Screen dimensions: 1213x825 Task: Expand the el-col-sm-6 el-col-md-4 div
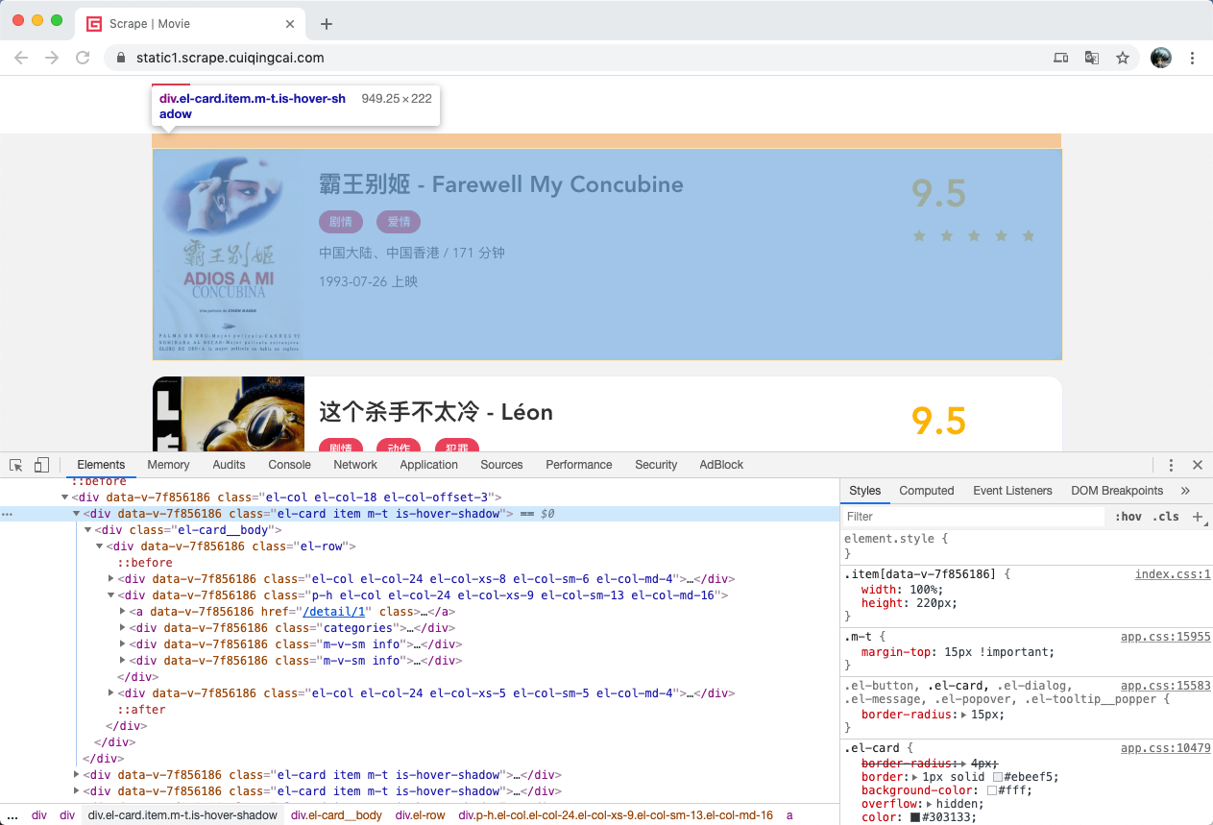(111, 579)
